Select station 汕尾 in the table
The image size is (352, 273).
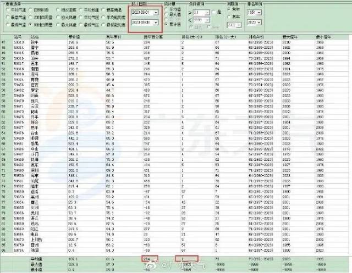point(35,181)
